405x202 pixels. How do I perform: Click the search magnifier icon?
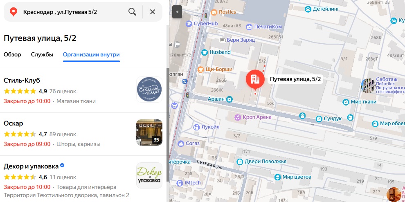(x=132, y=12)
